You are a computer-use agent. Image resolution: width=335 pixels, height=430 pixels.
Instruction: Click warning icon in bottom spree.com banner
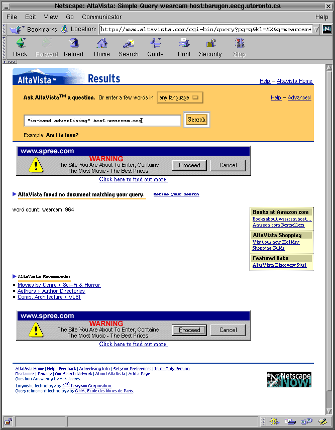[36, 330]
